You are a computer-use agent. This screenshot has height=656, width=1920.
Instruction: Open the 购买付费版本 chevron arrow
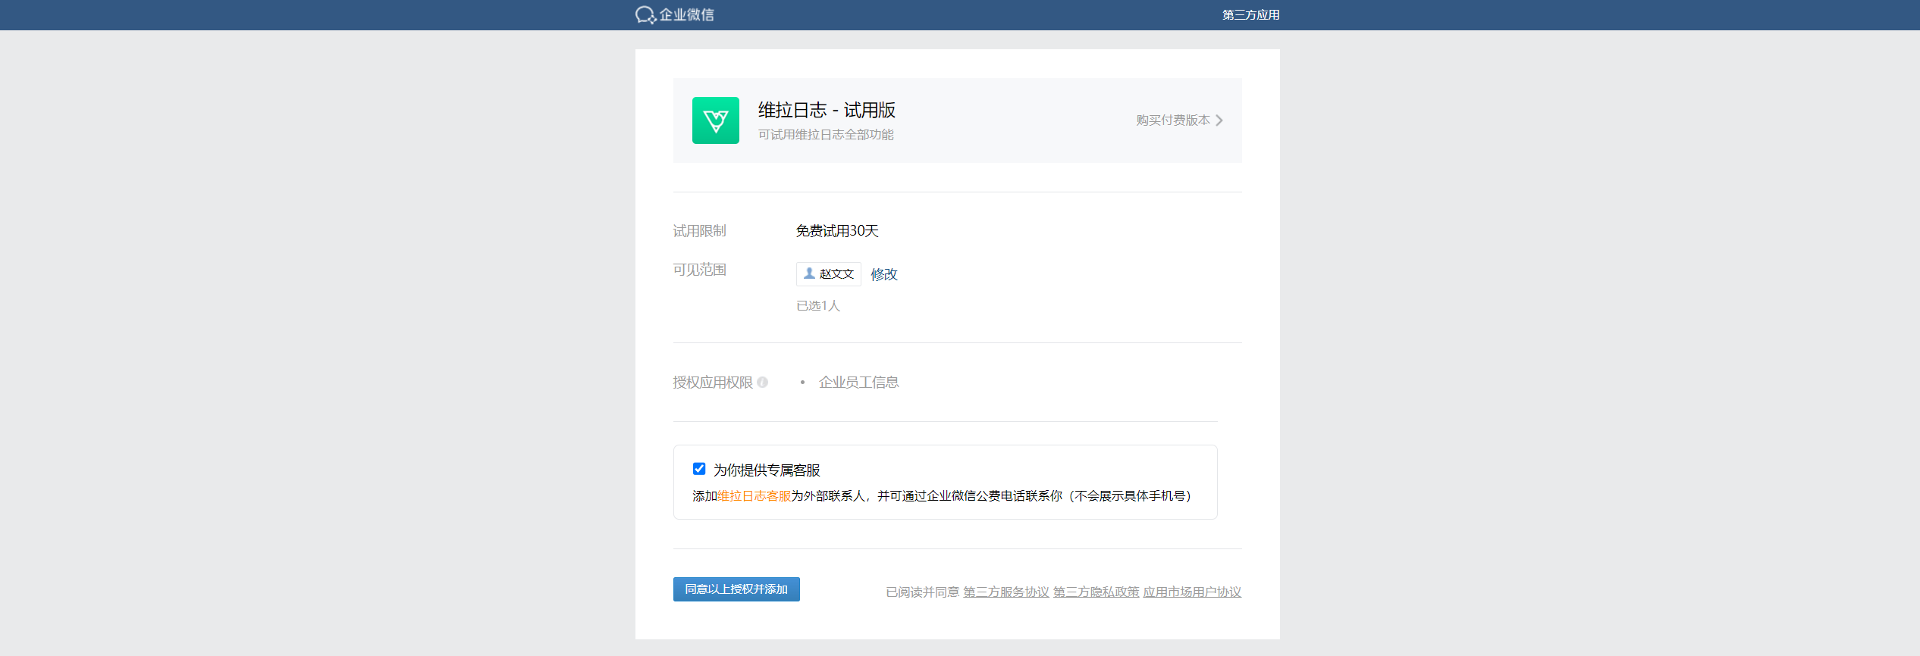pos(1219,120)
